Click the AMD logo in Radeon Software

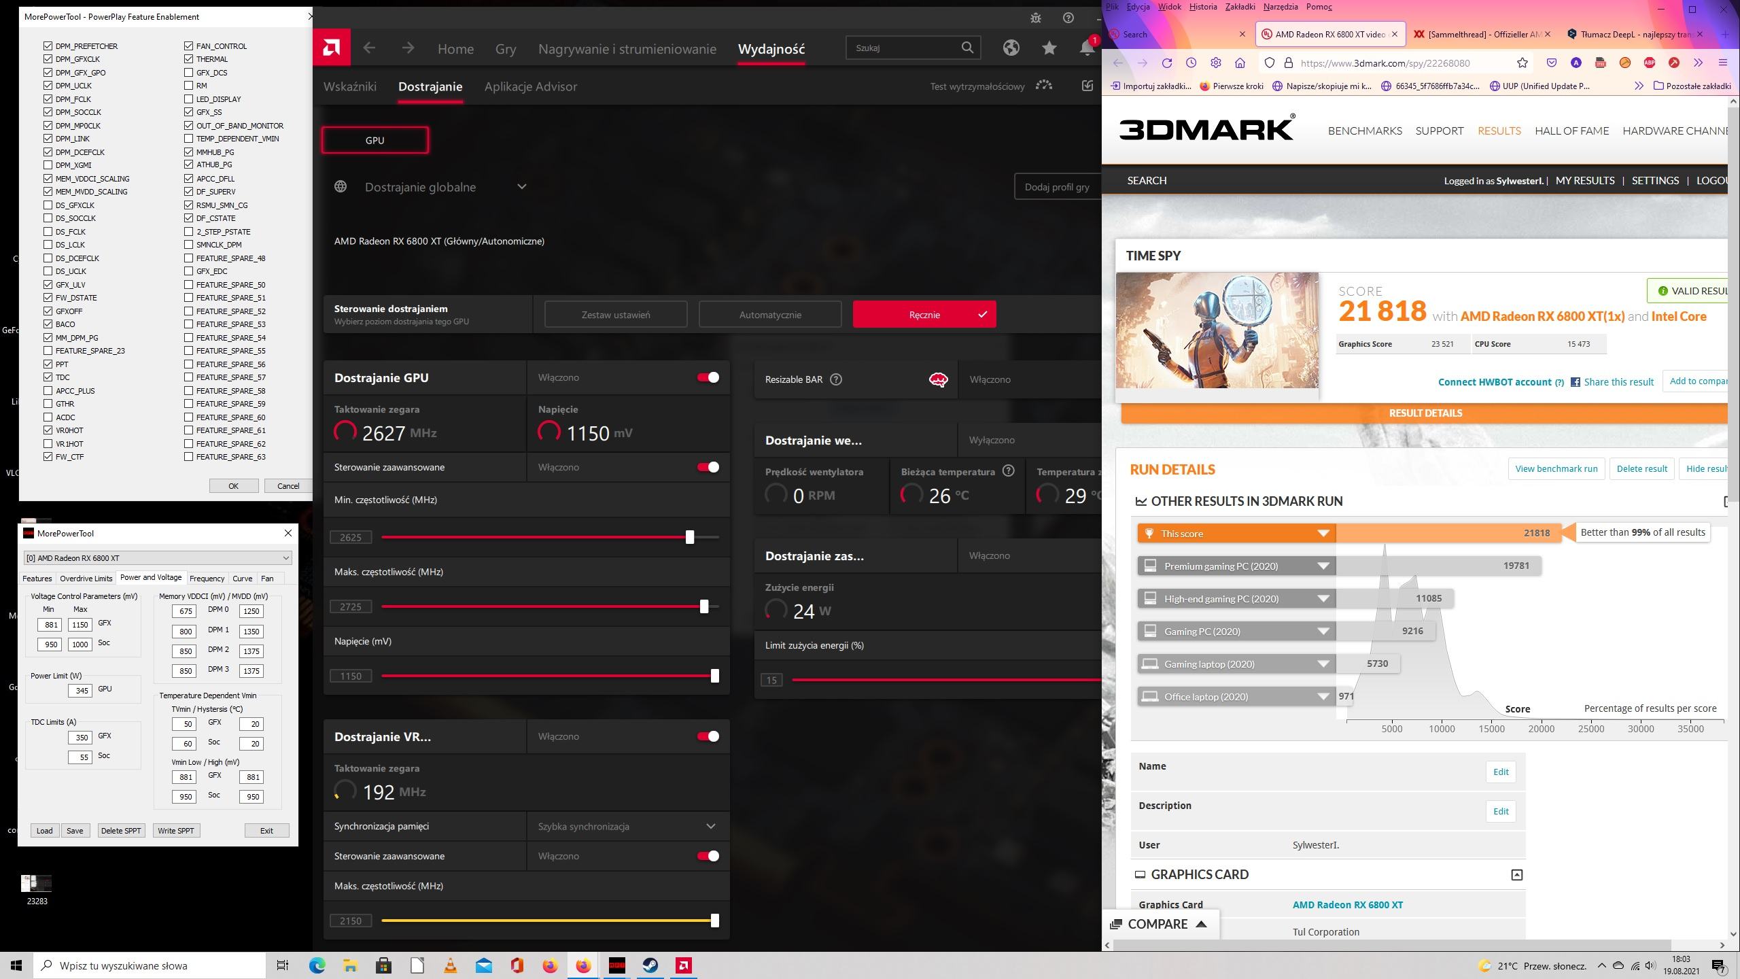[332, 48]
